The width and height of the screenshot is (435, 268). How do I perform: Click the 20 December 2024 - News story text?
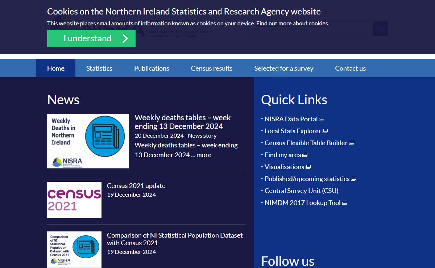pos(175,135)
